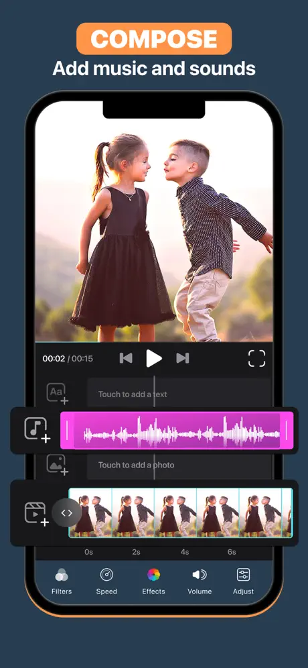Tap the add video clip icon
This screenshot has width=308, height=668.
point(35,513)
